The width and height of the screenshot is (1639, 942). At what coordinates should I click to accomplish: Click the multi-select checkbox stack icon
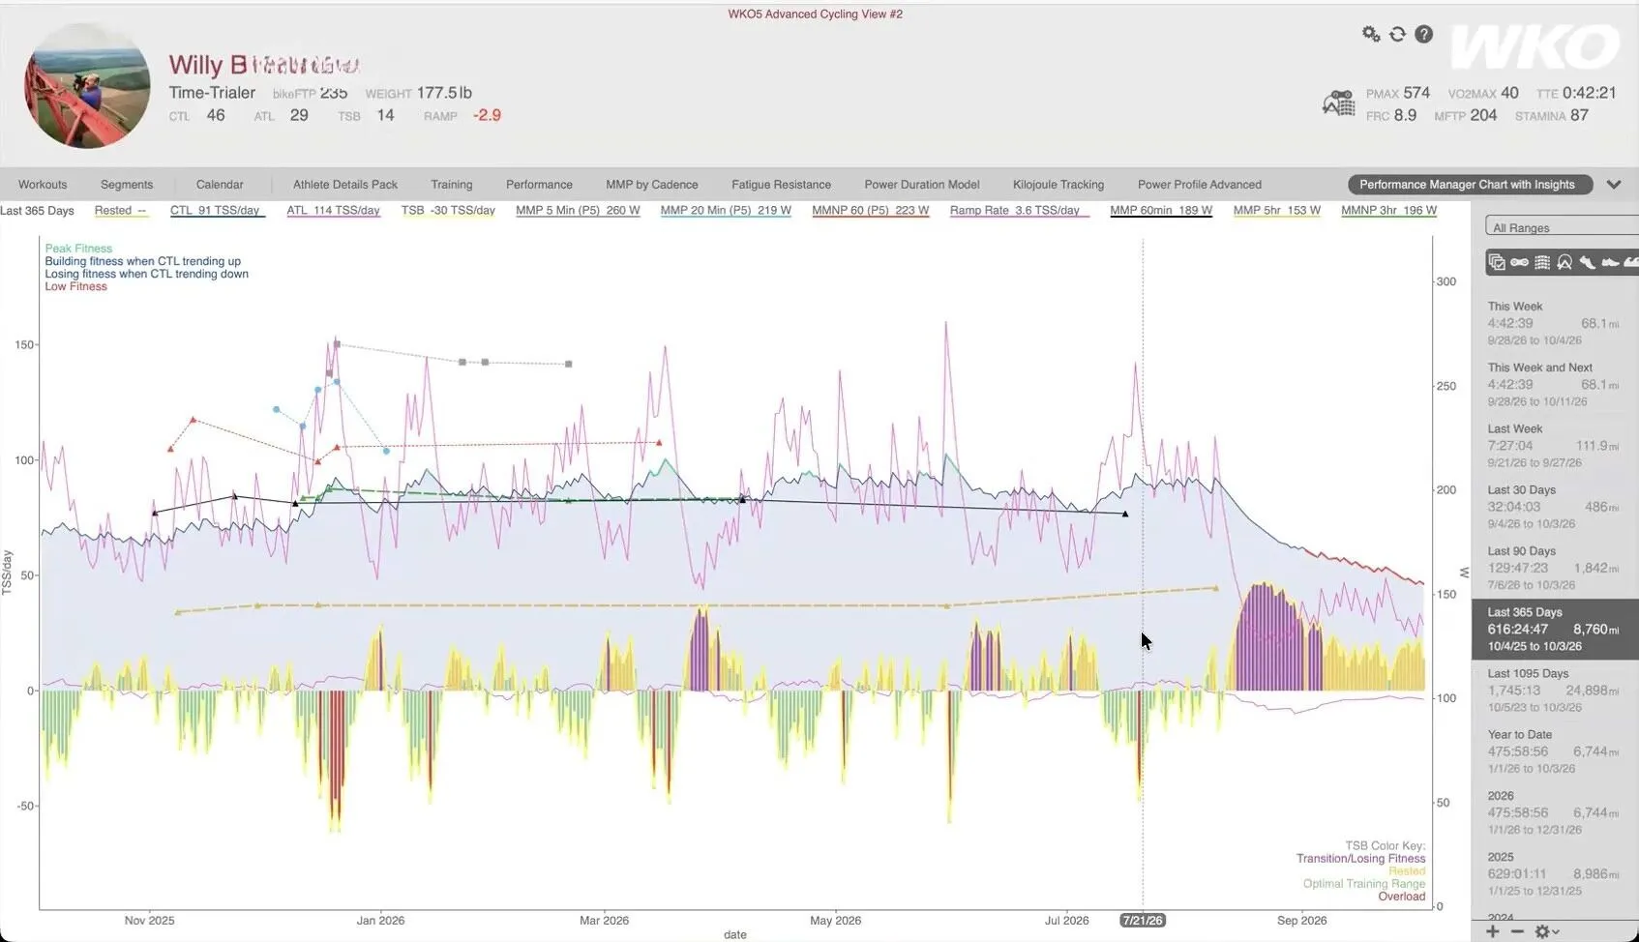[1497, 262]
